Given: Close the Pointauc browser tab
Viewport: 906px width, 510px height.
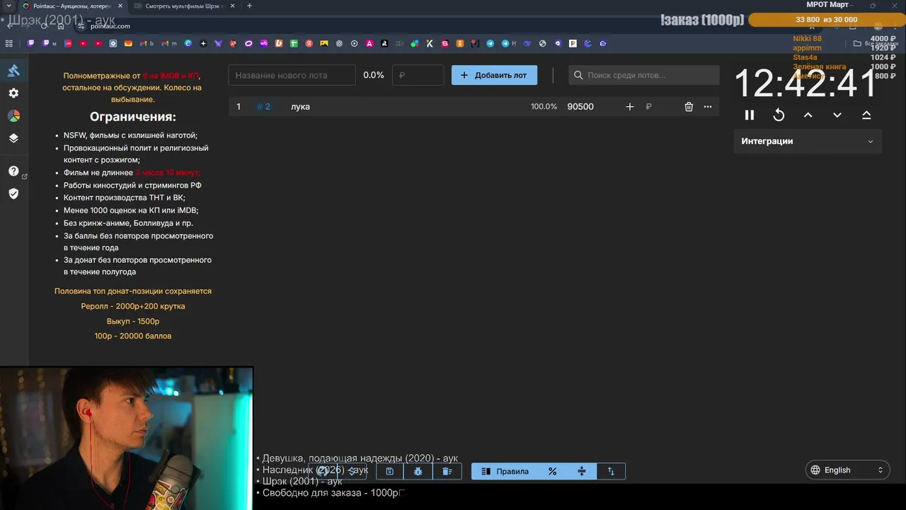Looking at the screenshot, I should coord(120,6).
